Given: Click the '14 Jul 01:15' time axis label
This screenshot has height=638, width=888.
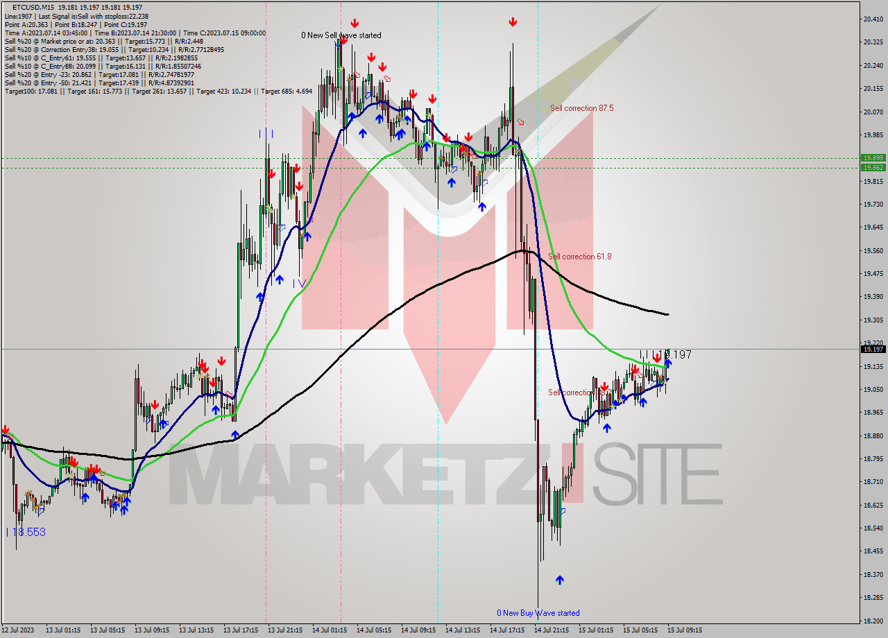Looking at the screenshot, I should point(329,630).
